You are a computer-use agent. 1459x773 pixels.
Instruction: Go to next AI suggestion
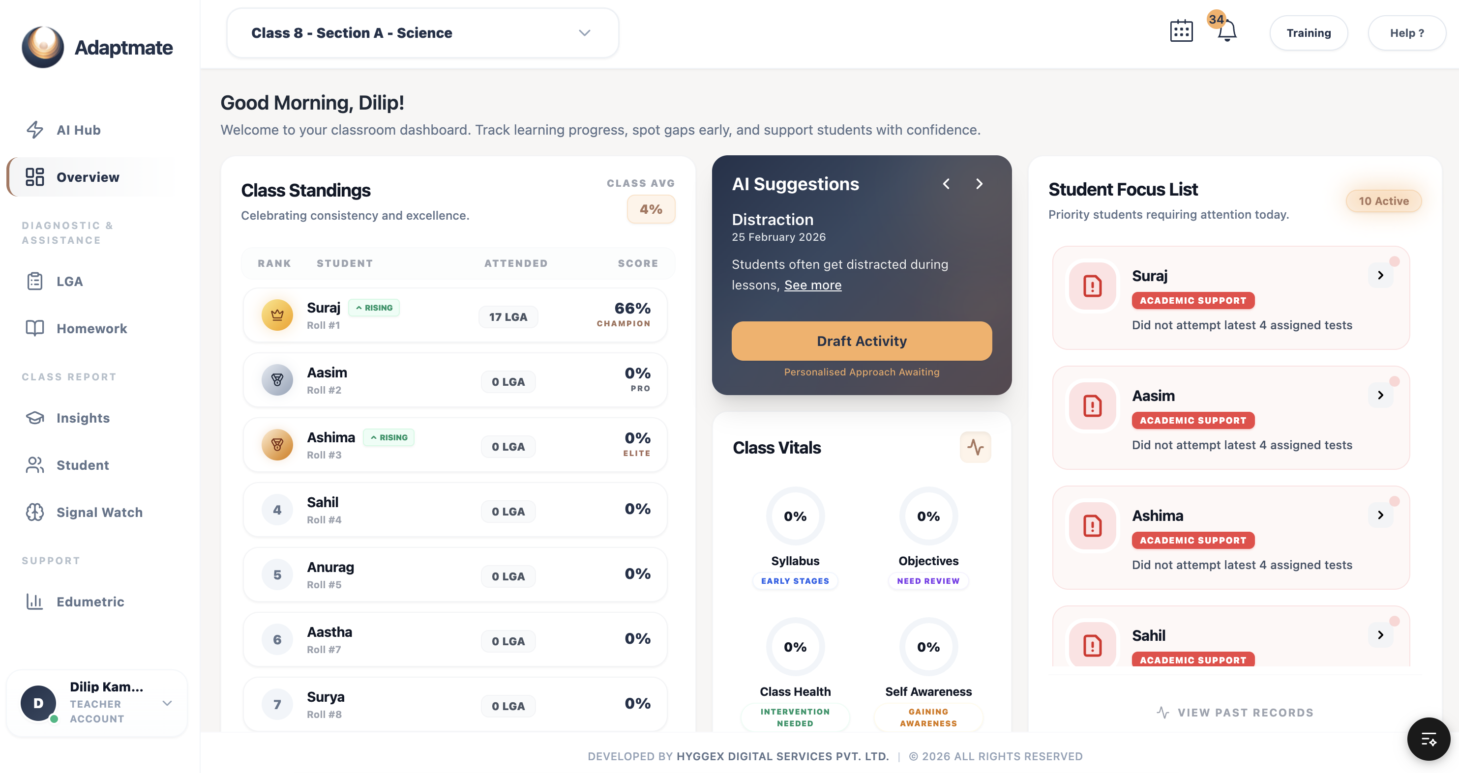click(979, 184)
